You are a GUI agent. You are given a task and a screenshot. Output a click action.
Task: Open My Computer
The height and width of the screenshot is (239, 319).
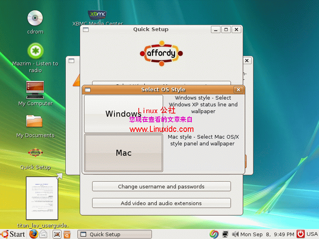click(35, 90)
